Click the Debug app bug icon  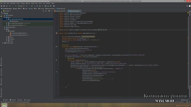(32, 6)
